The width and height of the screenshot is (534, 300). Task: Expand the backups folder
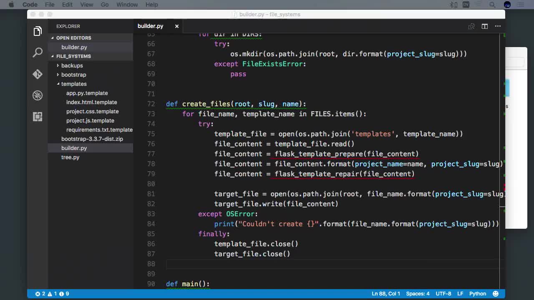[72, 65]
